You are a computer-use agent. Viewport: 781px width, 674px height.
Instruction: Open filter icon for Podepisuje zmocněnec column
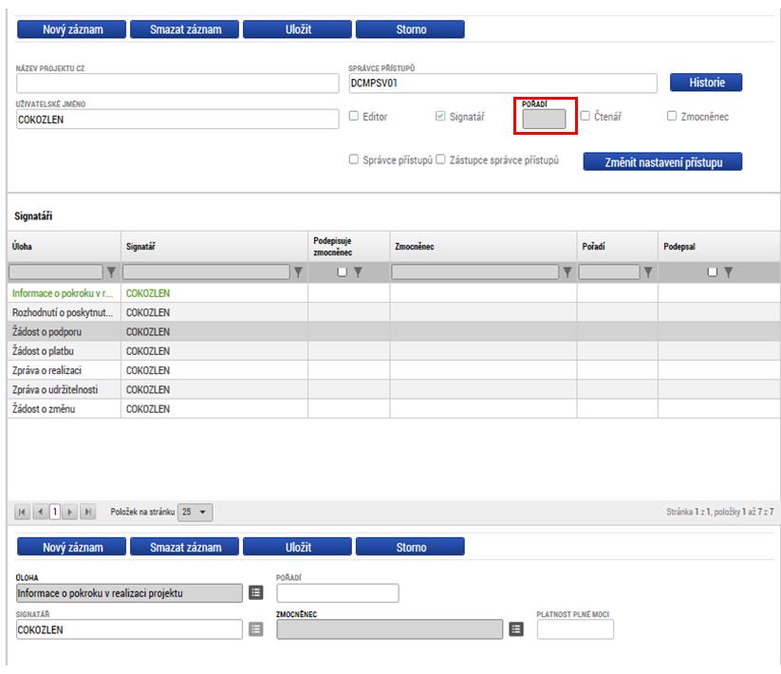[358, 272]
